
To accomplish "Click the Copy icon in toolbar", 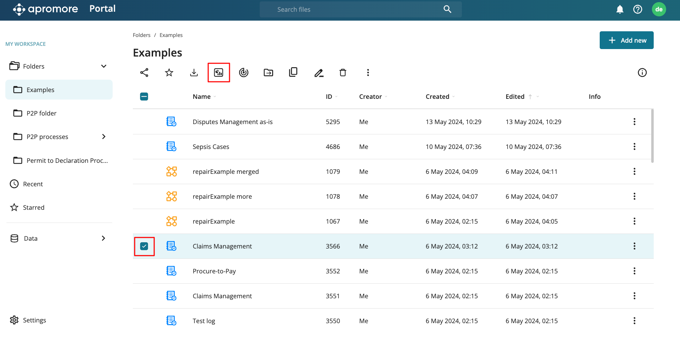I will point(293,72).
